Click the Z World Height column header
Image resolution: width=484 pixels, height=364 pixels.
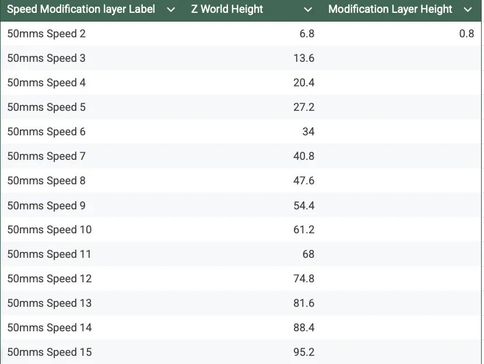click(x=227, y=9)
